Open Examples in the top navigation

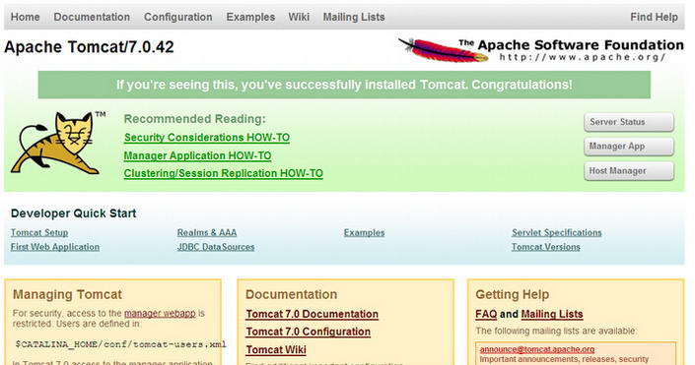[250, 17]
